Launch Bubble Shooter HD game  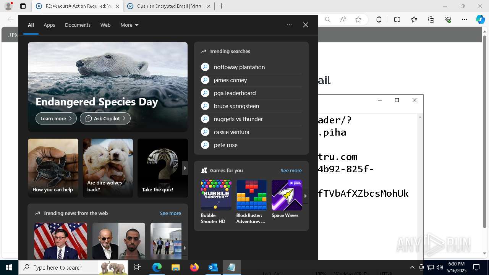[x=216, y=202]
